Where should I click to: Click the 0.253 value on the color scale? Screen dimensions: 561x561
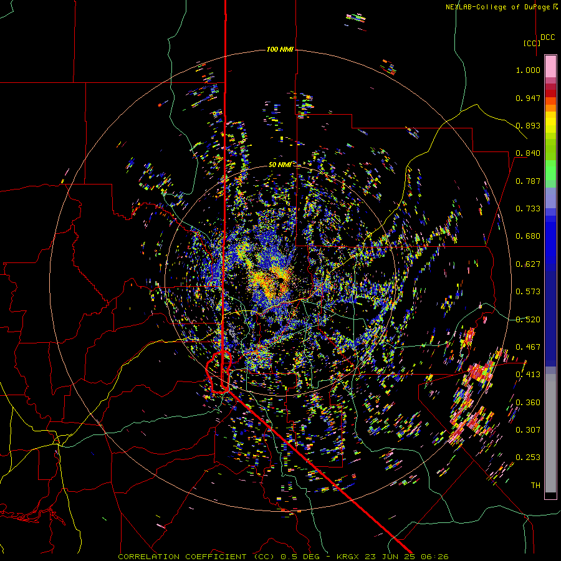[528, 458]
